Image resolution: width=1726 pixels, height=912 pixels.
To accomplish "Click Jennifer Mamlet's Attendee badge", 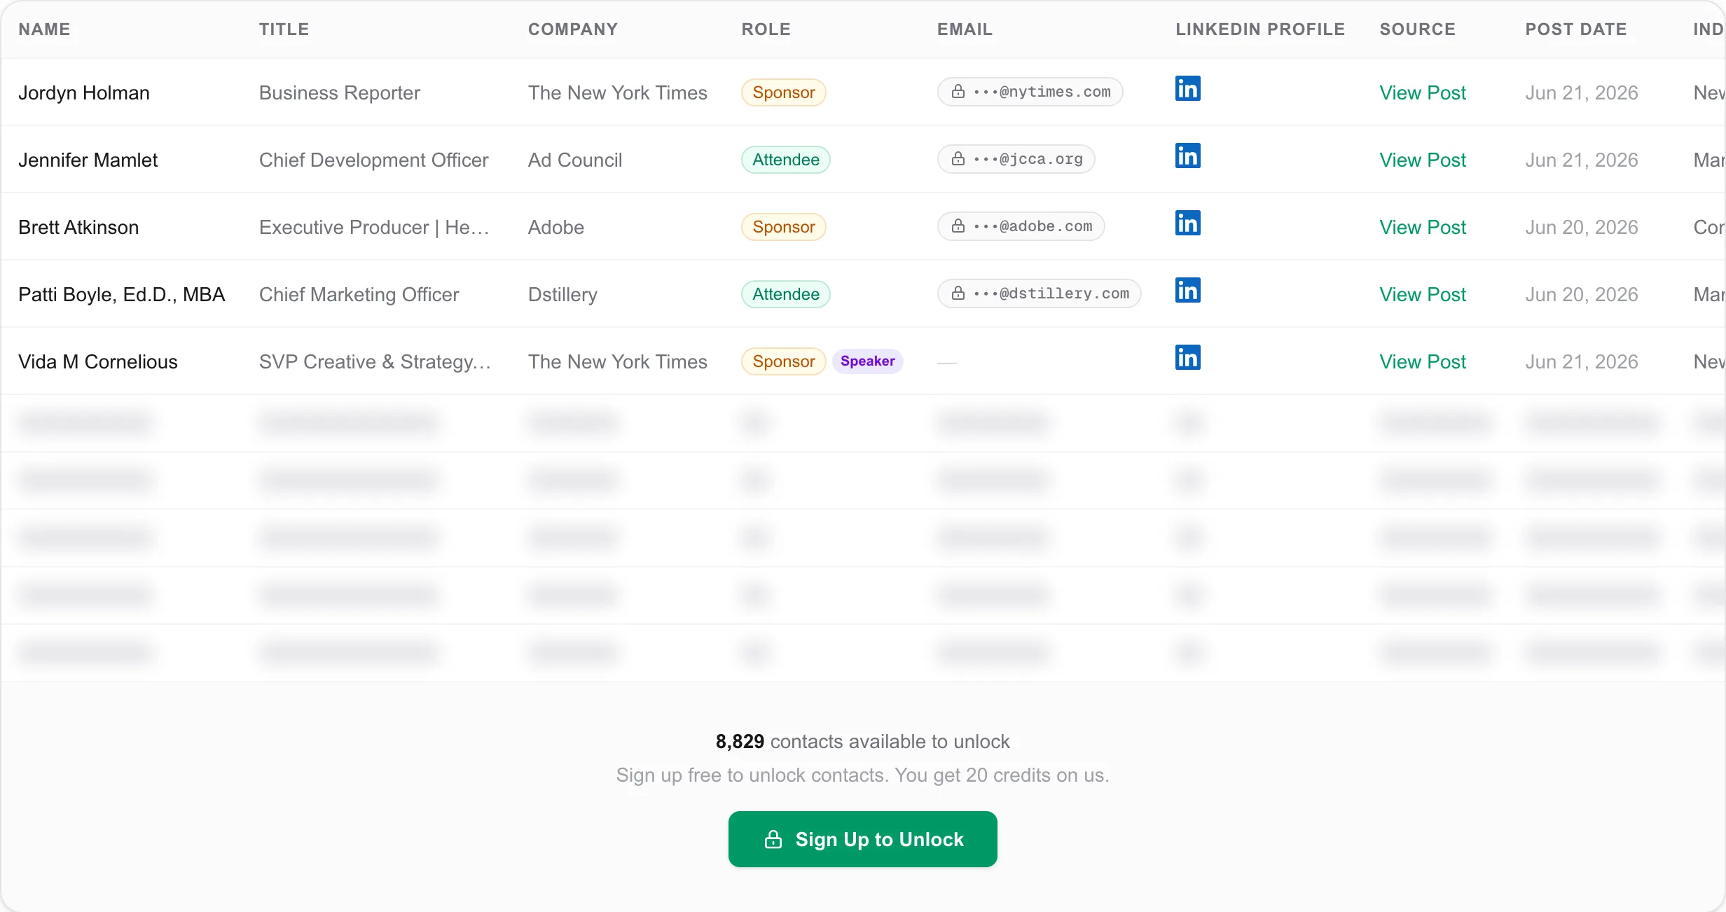I will point(785,160).
